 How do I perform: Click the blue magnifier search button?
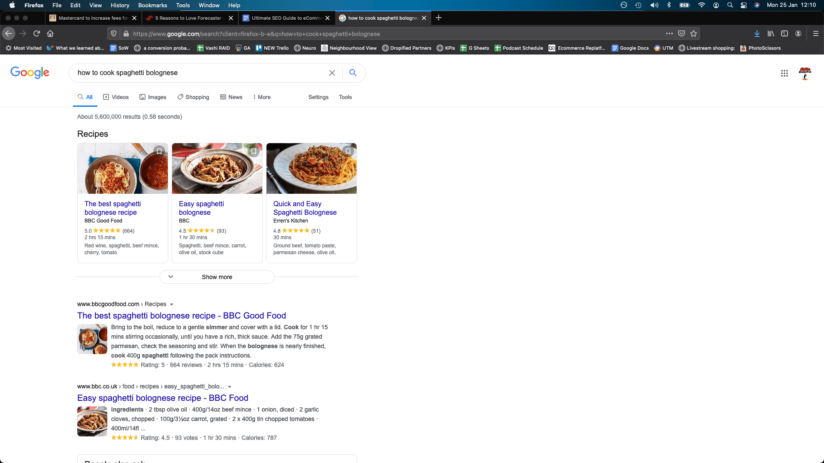tap(353, 73)
